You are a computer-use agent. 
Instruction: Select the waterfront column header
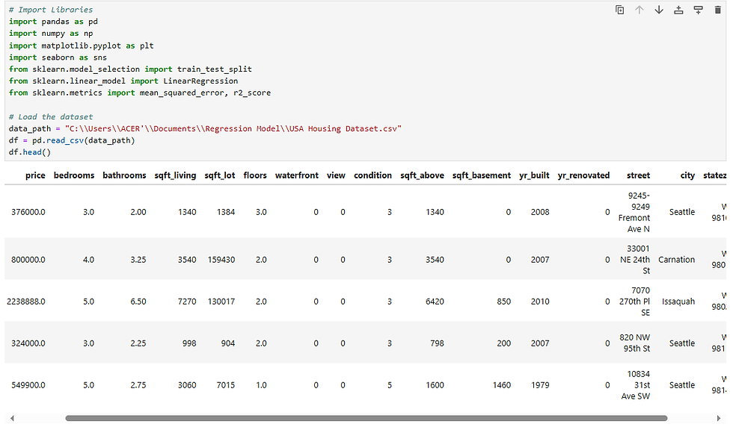pos(297,175)
